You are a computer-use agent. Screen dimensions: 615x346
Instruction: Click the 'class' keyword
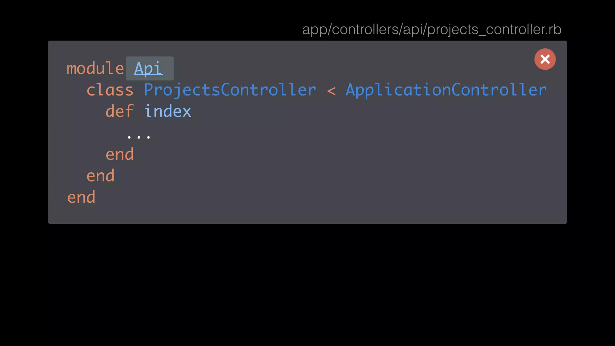(x=110, y=90)
